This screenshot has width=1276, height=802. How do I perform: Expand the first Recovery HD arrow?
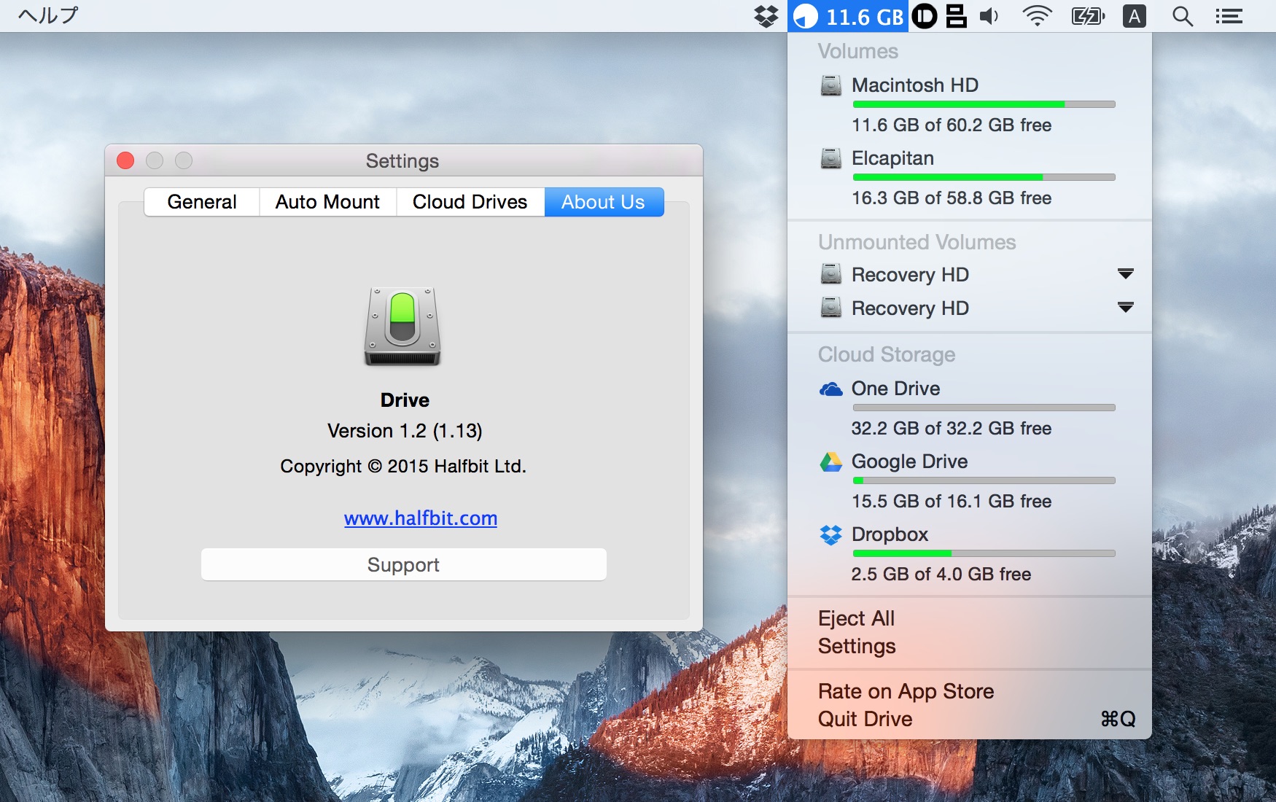pyautogui.click(x=1126, y=274)
